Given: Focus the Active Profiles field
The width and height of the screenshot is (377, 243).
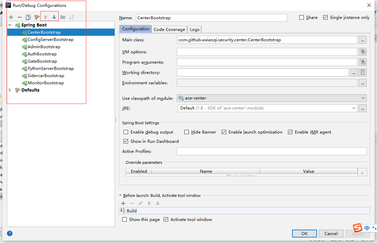Looking at the screenshot, I should pos(271,151).
